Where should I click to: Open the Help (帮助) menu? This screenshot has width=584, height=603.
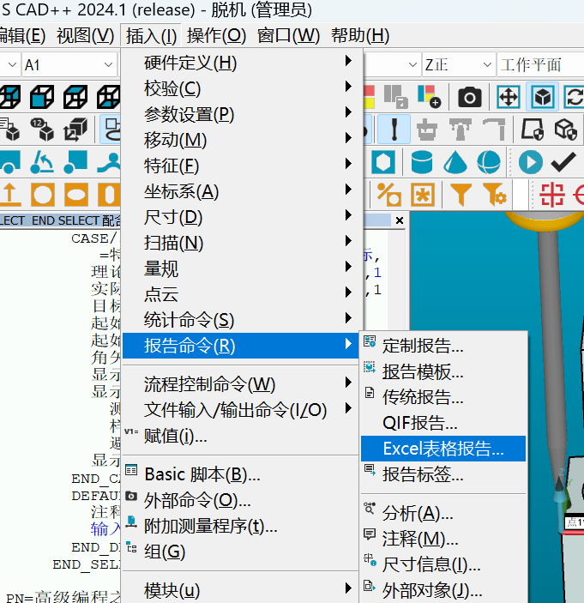pyautogui.click(x=360, y=36)
